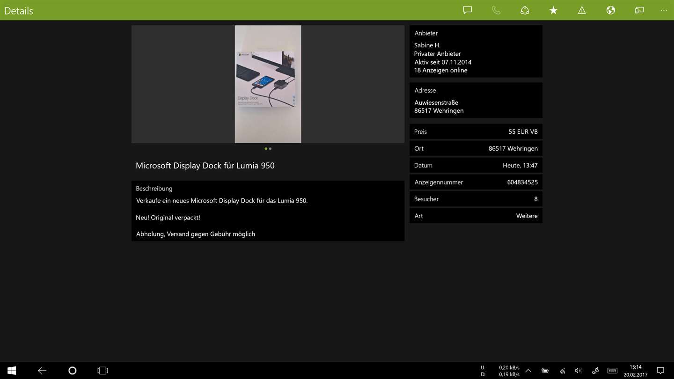
Task: Open Cortana circle on taskbar
Action: pos(73,371)
